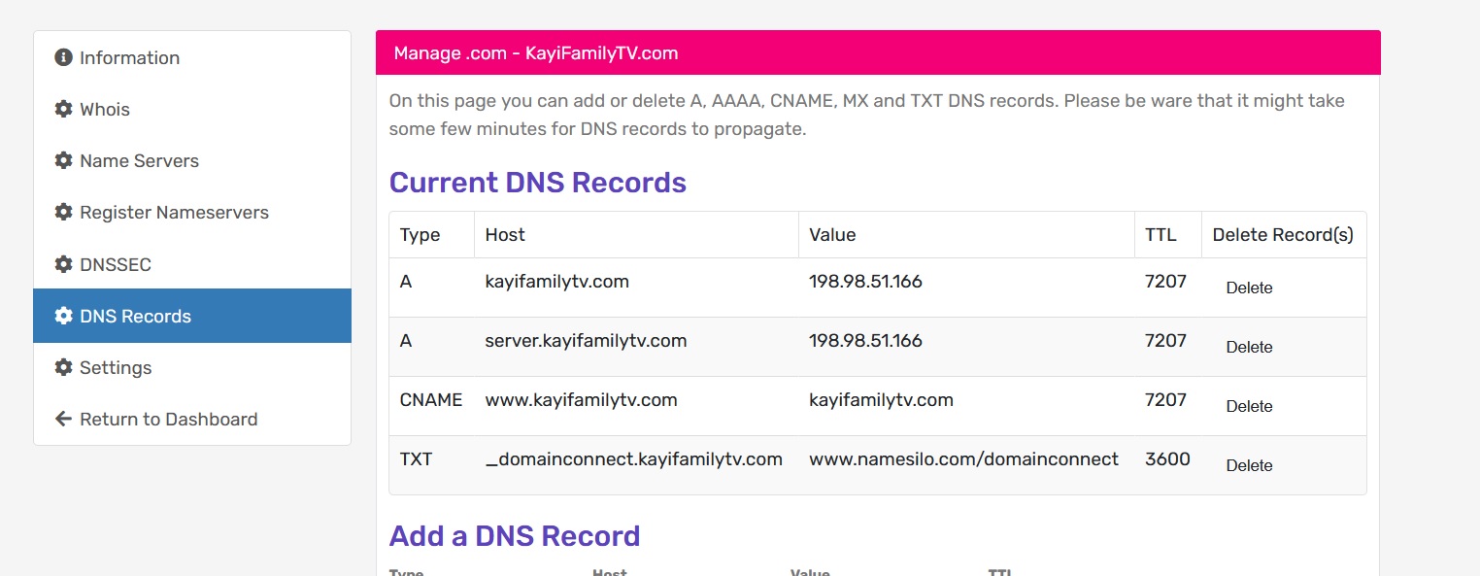Click value '198.98.51.166' in server row
The image size is (1480, 576).
coord(865,341)
